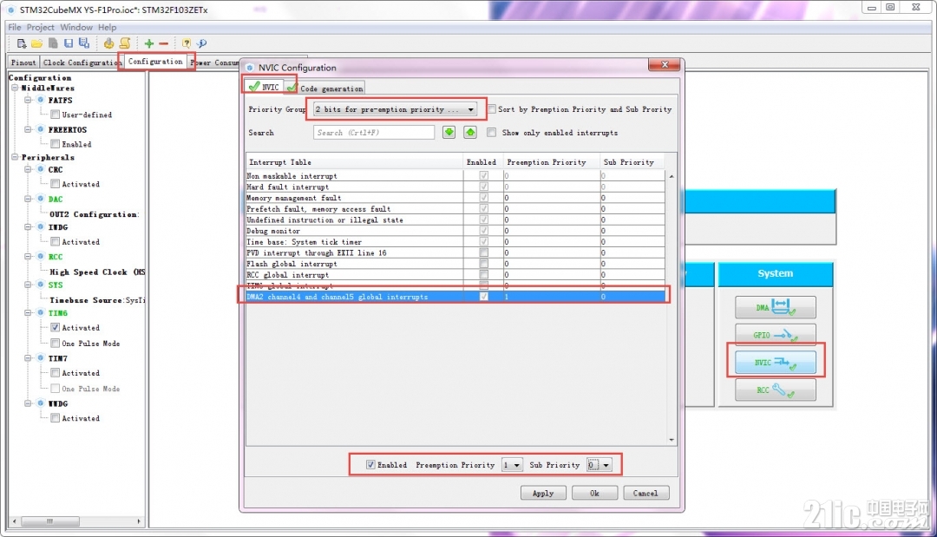Open the Project menu
937x537 pixels.
[x=41, y=28]
